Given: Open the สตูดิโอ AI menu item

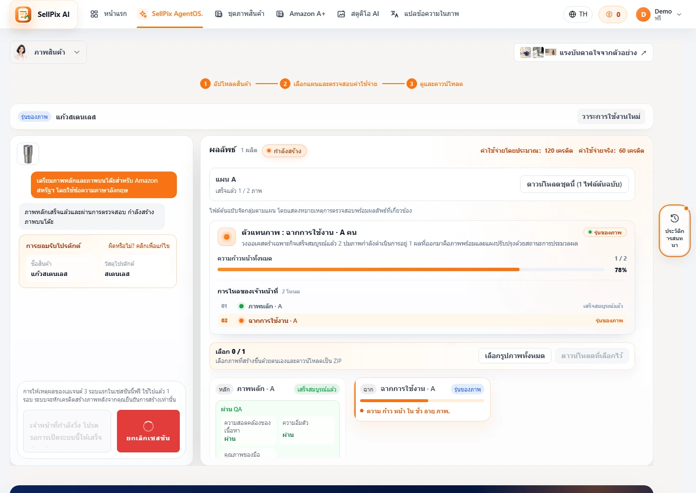Looking at the screenshot, I should tap(358, 14).
